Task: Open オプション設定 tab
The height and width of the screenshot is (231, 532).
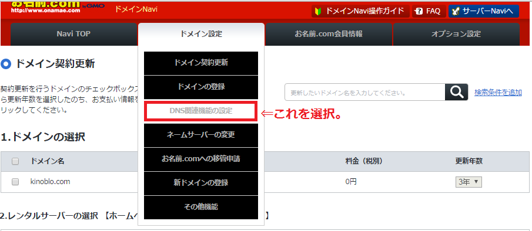Action: coord(456,34)
